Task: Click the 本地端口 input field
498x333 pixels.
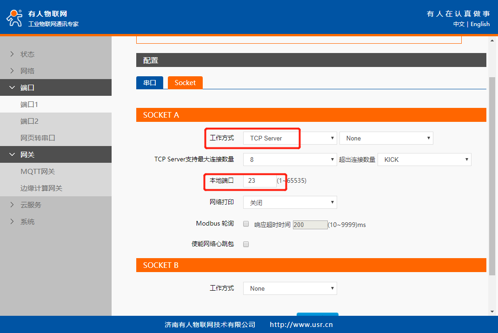Action: point(259,180)
